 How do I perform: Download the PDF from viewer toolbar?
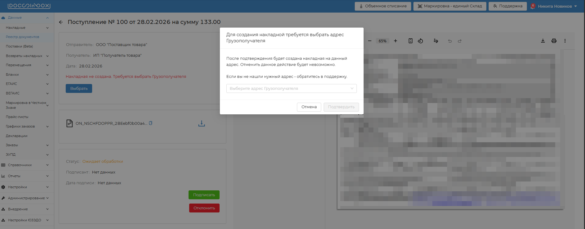pos(543,41)
